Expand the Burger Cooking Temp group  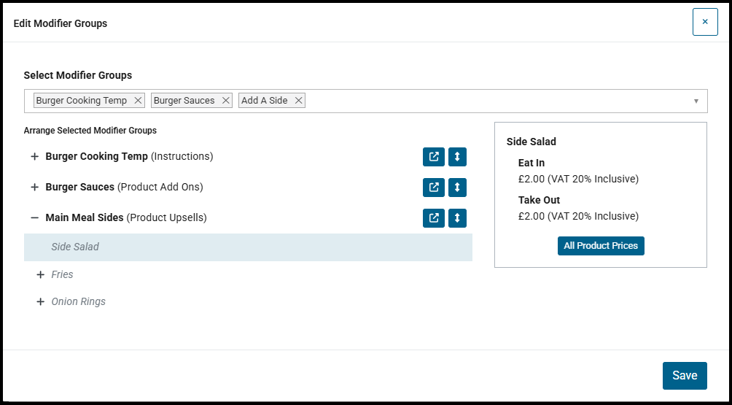[x=34, y=156]
